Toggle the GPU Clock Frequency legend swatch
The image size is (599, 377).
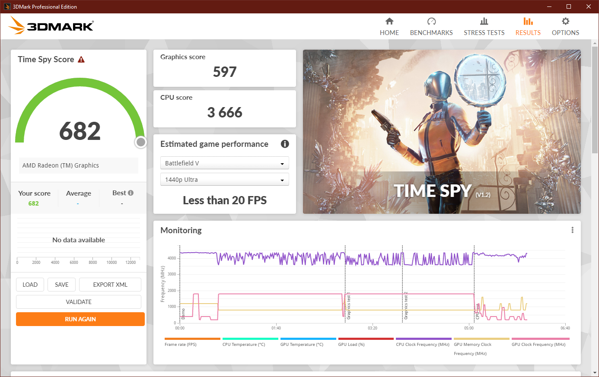click(x=541, y=339)
